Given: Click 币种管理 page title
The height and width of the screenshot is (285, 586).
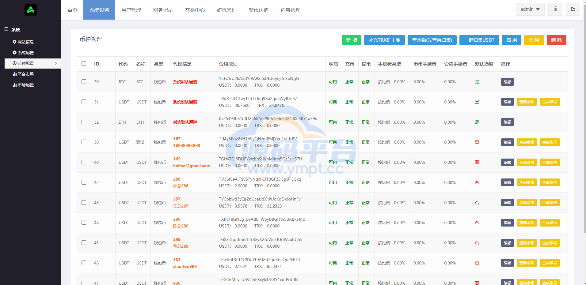Looking at the screenshot, I should click(x=91, y=39).
